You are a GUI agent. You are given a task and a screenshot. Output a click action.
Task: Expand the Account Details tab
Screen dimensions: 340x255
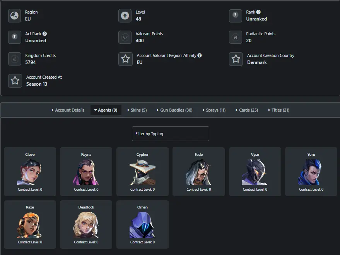[68, 110]
